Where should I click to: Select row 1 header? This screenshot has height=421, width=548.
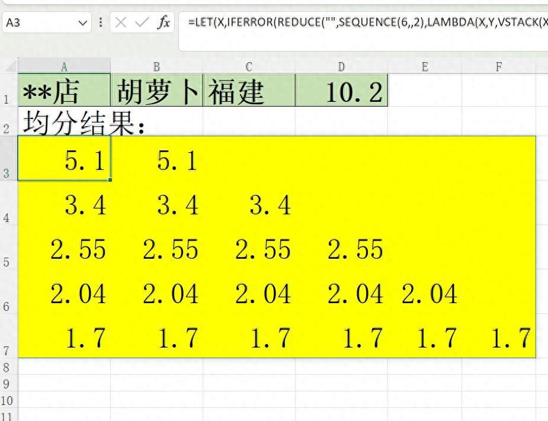point(9,90)
